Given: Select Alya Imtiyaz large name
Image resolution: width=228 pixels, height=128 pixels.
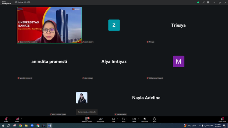Looking at the screenshot, I should (x=114, y=62).
